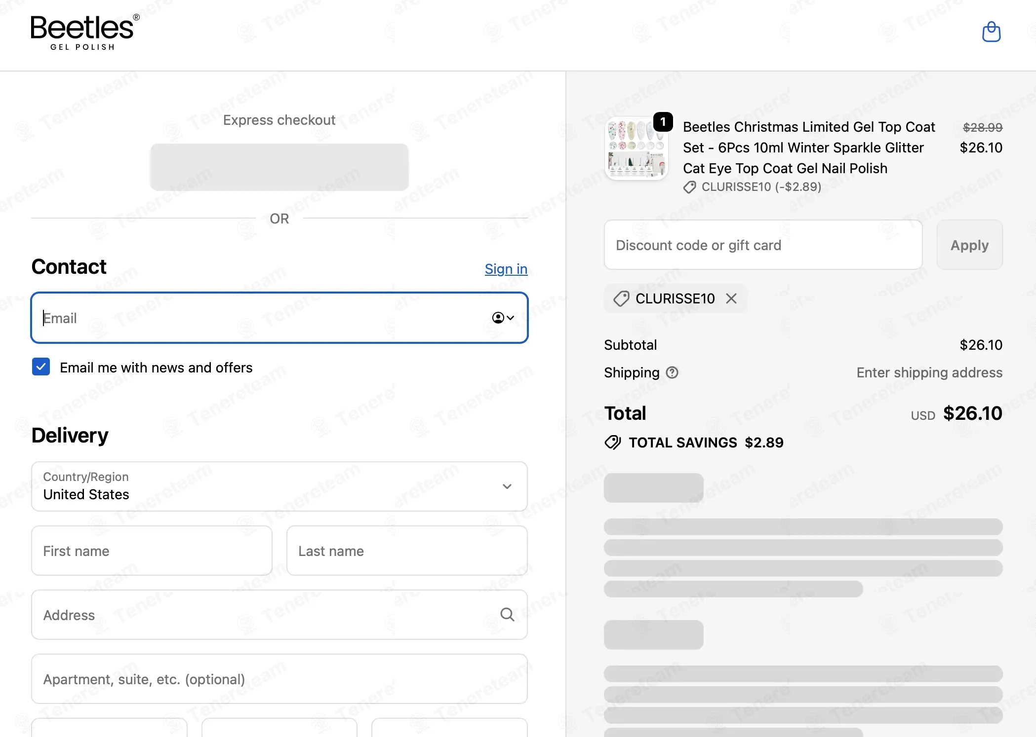This screenshot has width=1036, height=737.
Task: Click the Sign in link
Action: (x=506, y=269)
